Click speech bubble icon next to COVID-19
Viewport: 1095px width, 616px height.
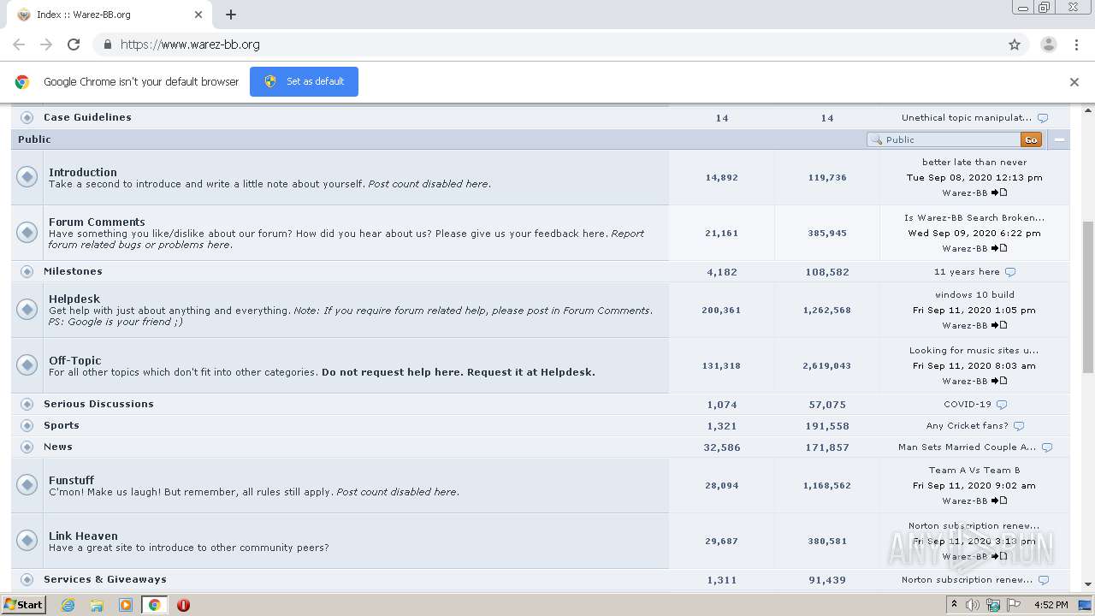pyautogui.click(x=1002, y=405)
